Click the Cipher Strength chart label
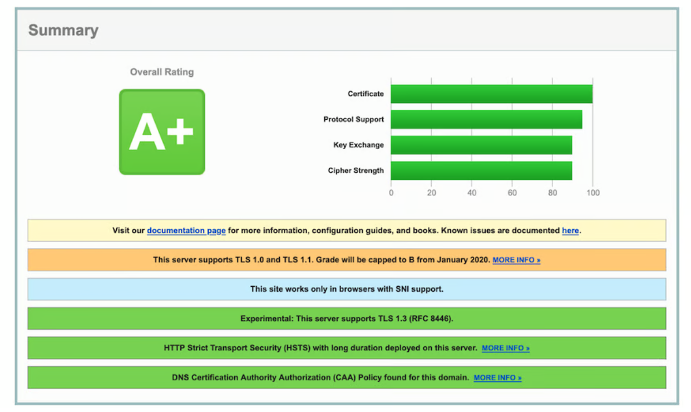The image size is (691, 412). (x=356, y=170)
